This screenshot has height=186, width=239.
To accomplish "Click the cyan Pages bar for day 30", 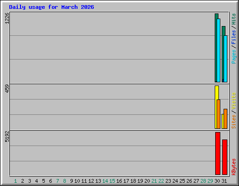I will [218, 50].
